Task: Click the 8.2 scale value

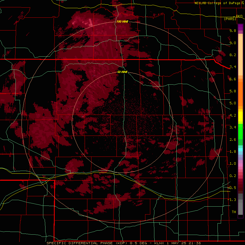Action: coord(233,55)
